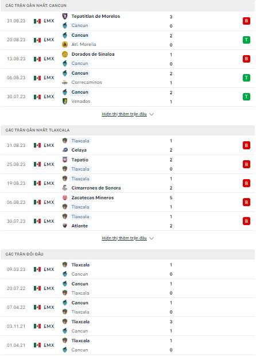
Task: Select the Correcaminos team name
Action: coord(87,83)
